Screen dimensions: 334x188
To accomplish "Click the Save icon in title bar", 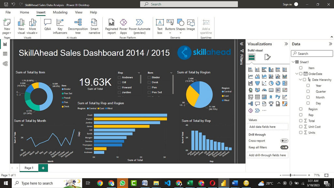I will pos(6,4).
